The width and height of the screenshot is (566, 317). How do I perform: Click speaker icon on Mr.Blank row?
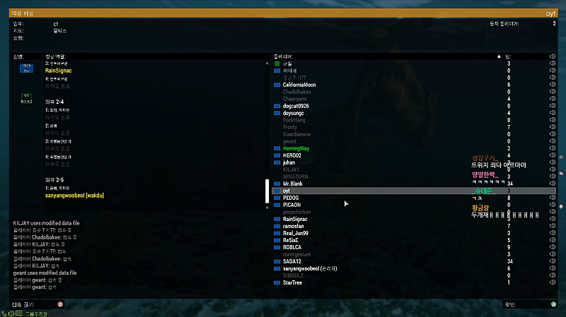(553, 184)
